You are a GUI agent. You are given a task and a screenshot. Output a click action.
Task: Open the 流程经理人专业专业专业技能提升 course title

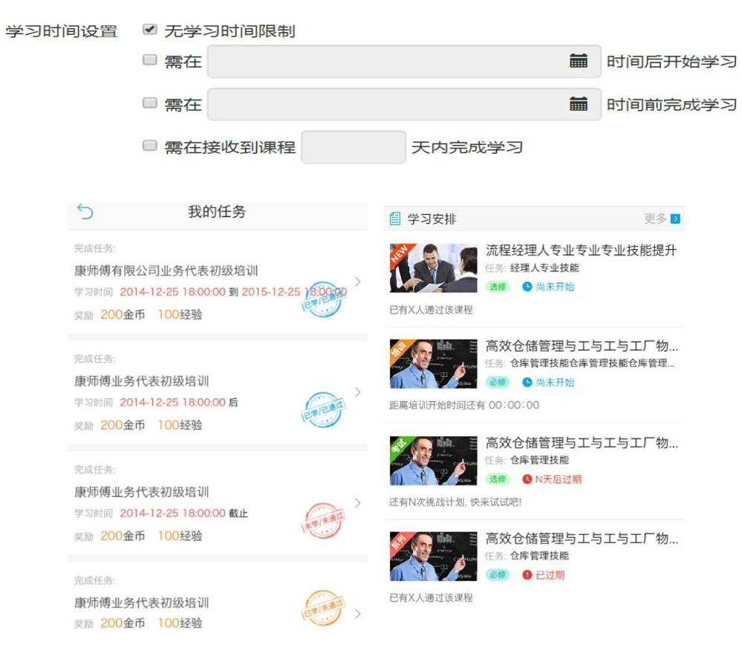(581, 250)
